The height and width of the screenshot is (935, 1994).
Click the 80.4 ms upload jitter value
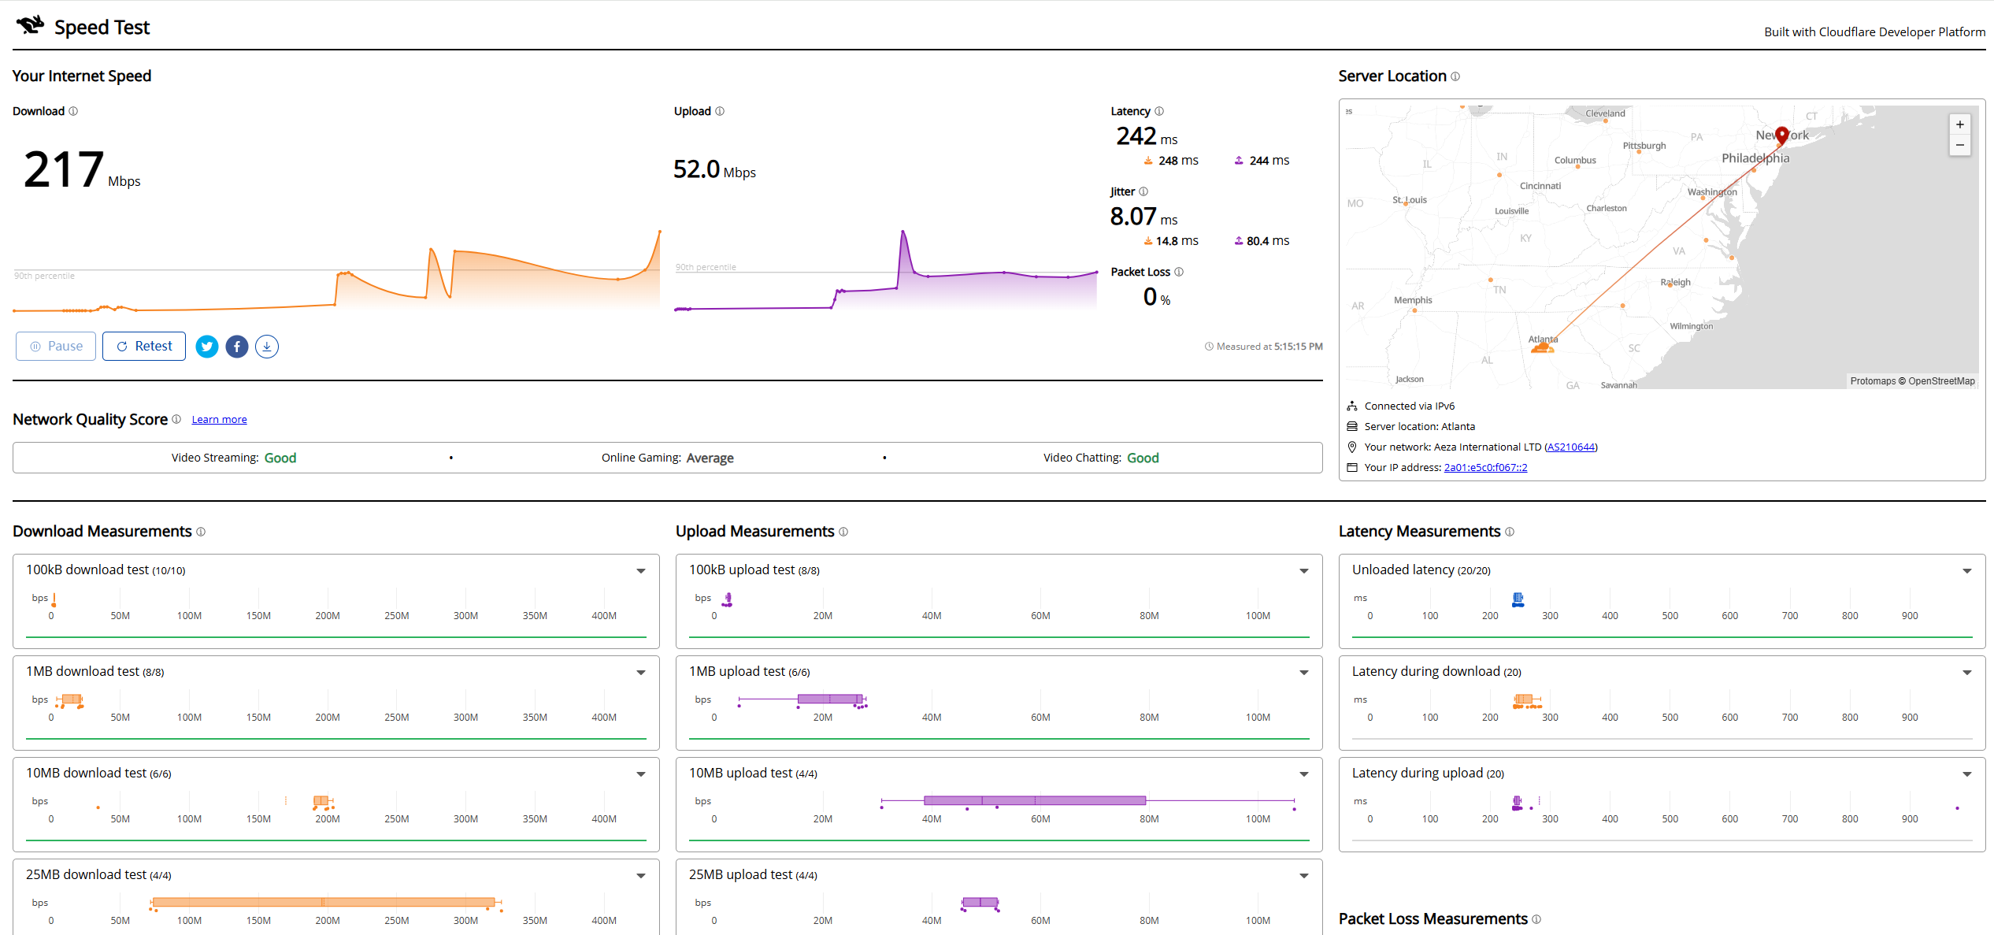click(1262, 241)
